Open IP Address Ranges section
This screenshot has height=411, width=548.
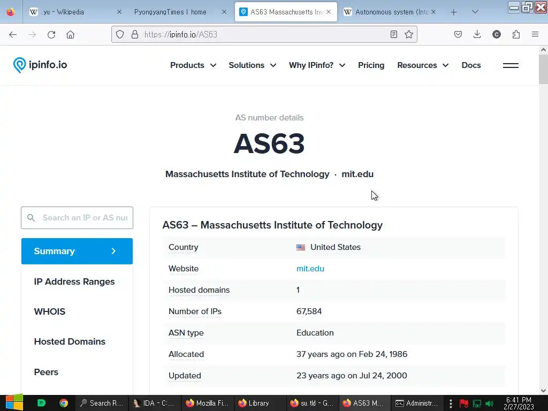tap(74, 281)
